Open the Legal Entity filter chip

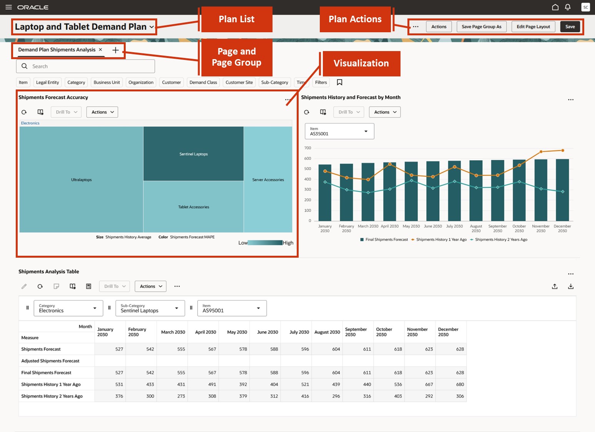[x=48, y=83]
